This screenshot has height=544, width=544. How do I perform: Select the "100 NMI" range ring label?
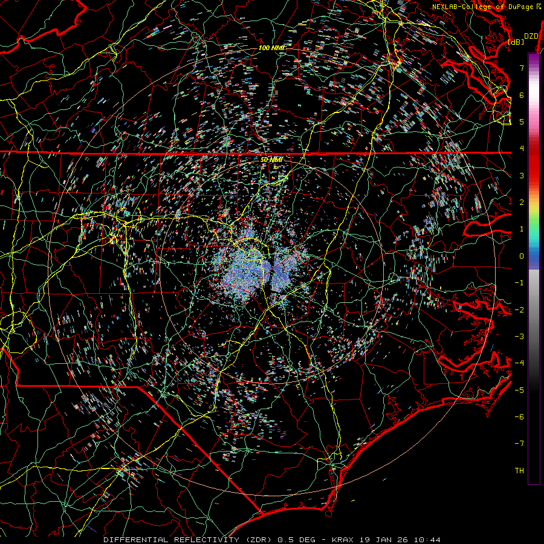271,48
